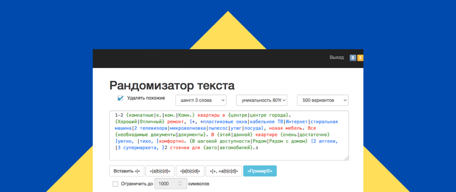The image size is (456, 192).
Task: Insert the «[a|b|c|d]» square-bracket template
Action: pos(190,171)
